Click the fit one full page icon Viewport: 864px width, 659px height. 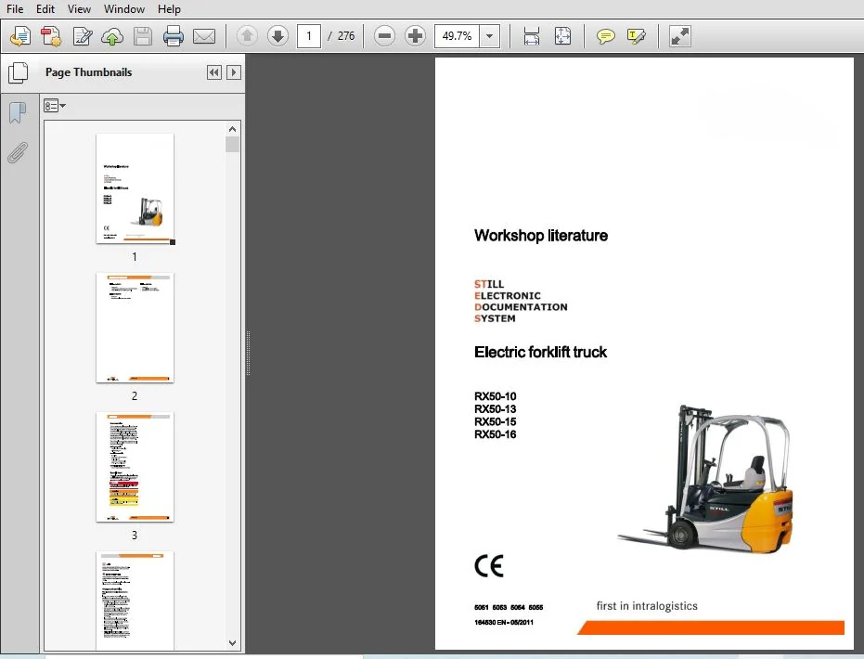(x=562, y=36)
